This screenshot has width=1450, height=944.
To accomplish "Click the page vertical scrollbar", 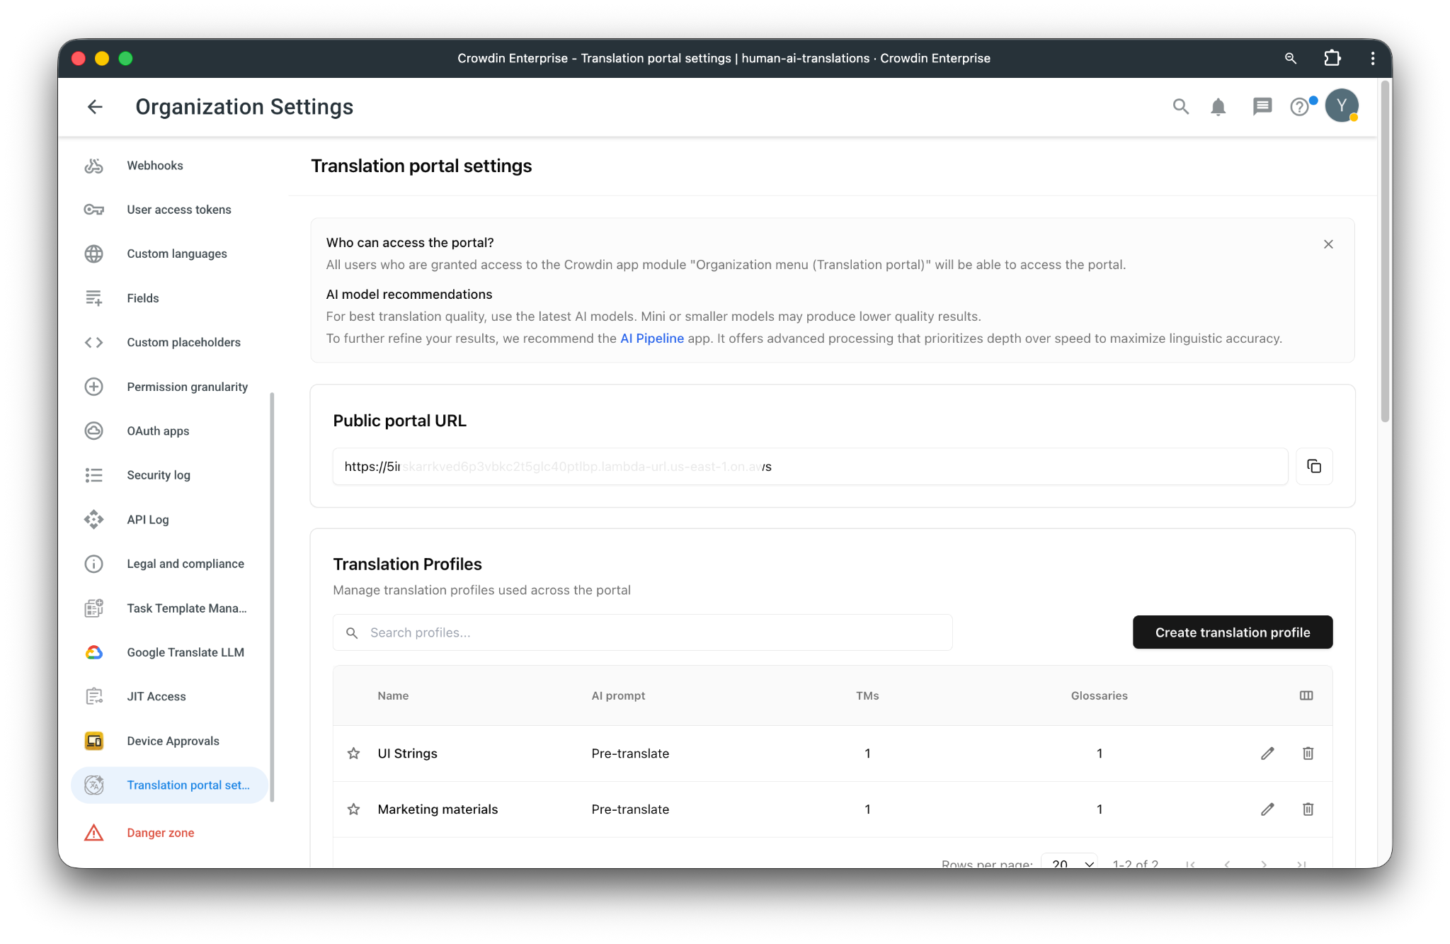I will [x=1385, y=252].
